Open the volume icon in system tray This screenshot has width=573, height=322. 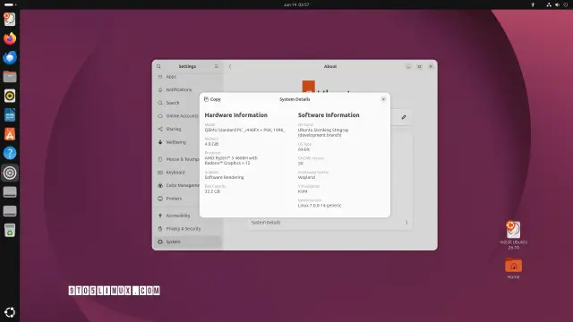point(557,4)
